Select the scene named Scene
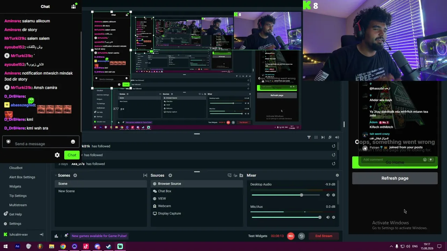447x251 pixels. [x=101, y=184]
